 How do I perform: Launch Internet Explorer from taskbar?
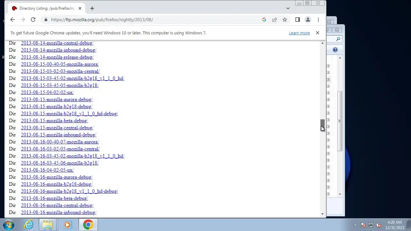[29, 225]
